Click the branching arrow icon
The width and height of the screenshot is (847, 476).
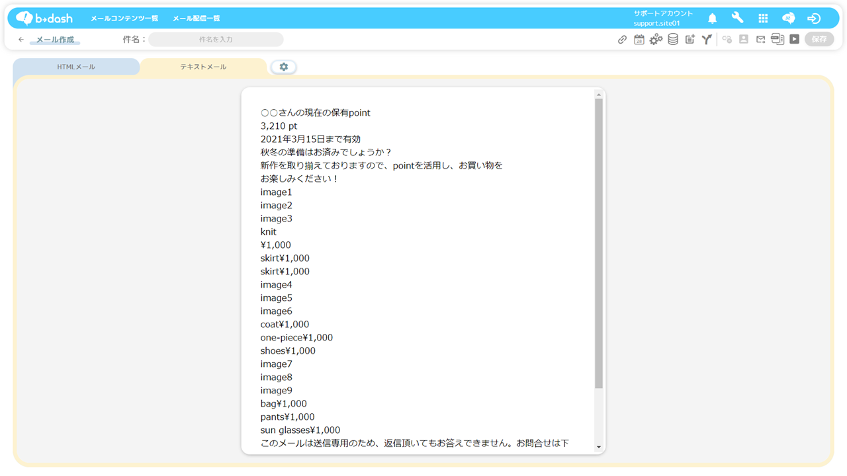(707, 40)
